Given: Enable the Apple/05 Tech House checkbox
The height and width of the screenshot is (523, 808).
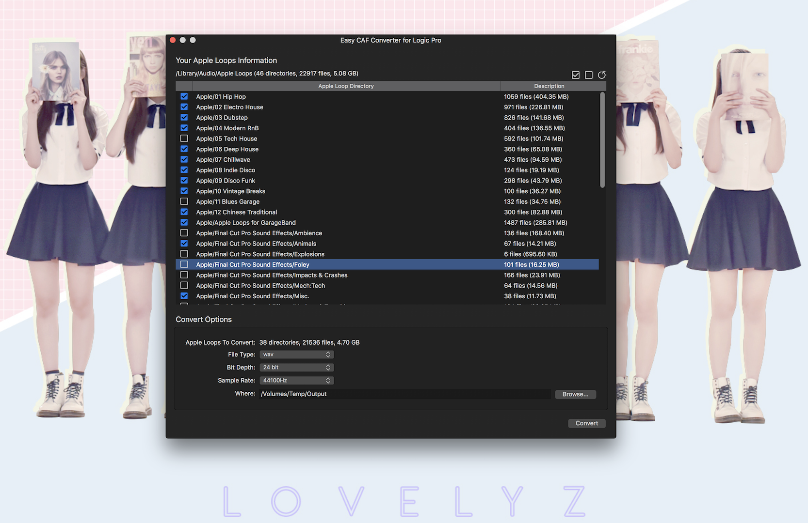Looking at the screenshot, I should tap(184, 138).
